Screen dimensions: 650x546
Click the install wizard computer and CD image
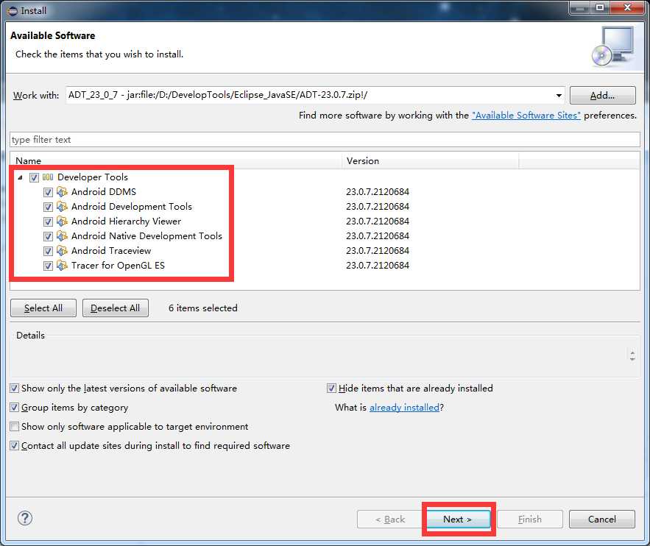(612, 46)
